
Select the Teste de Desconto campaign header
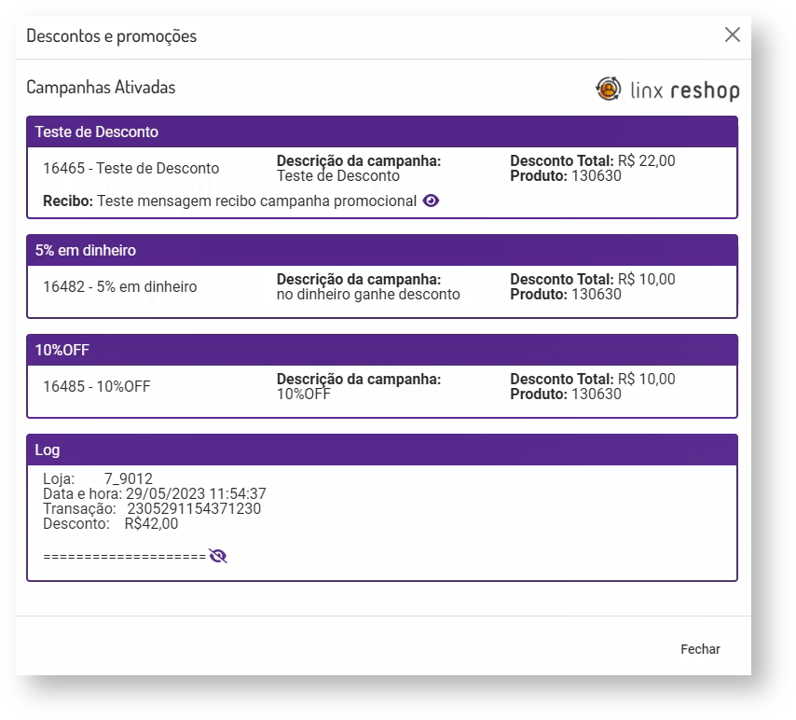(382, 132)
